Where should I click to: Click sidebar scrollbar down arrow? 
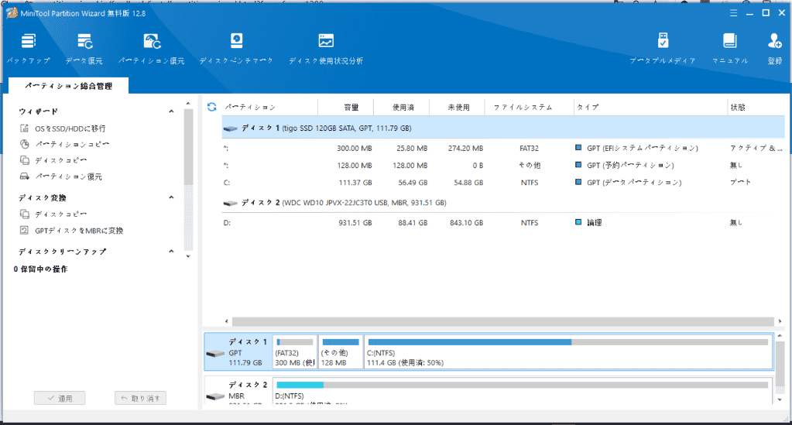tap(188, 256)
